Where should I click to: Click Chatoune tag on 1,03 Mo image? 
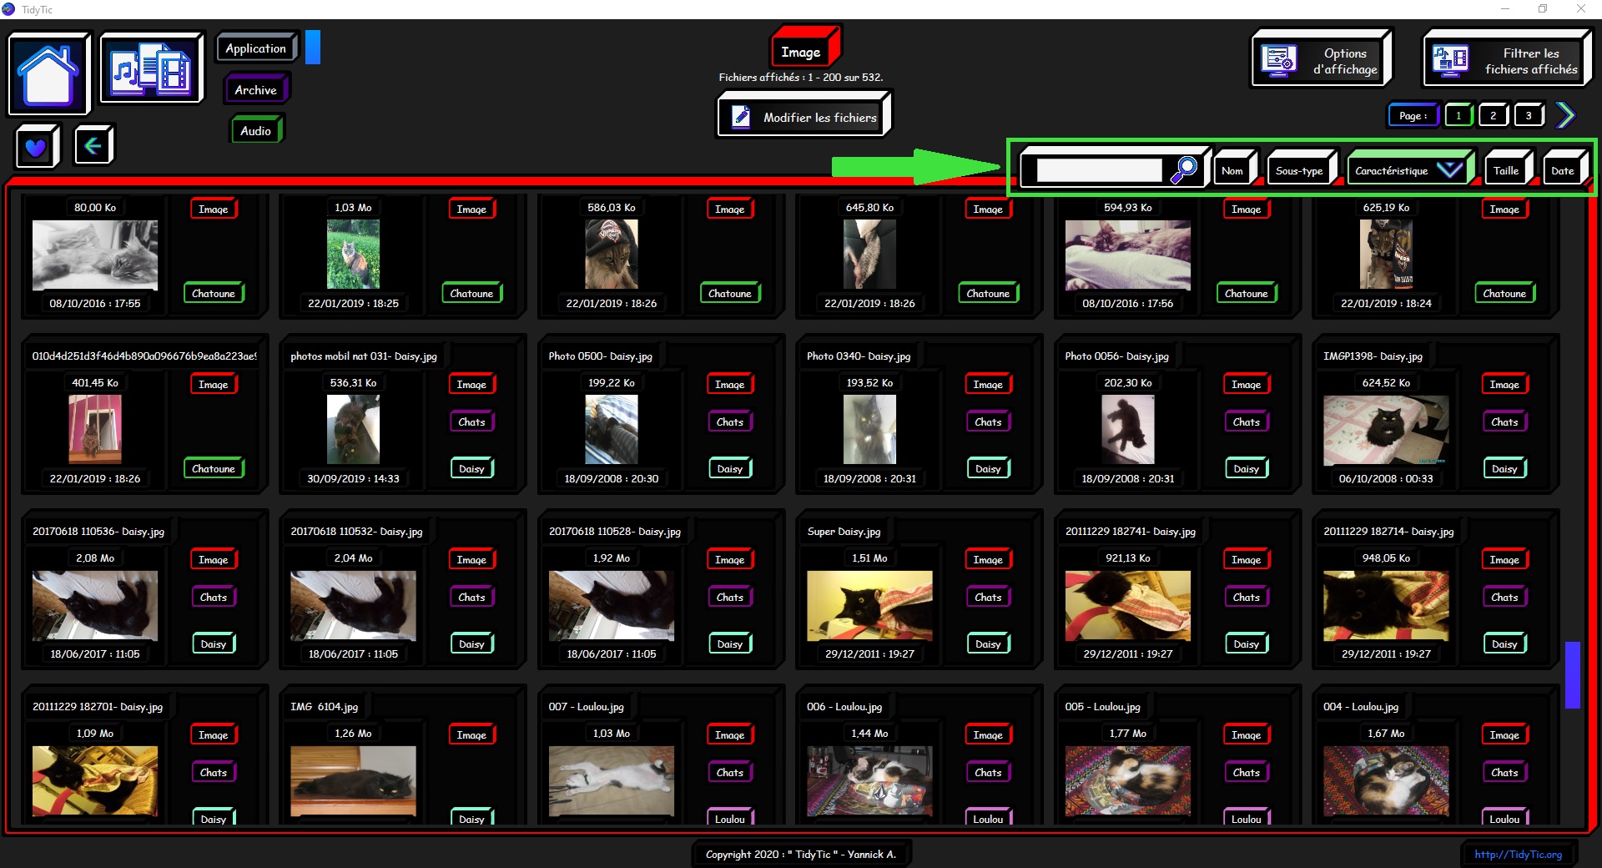click(x=471, y=293)
